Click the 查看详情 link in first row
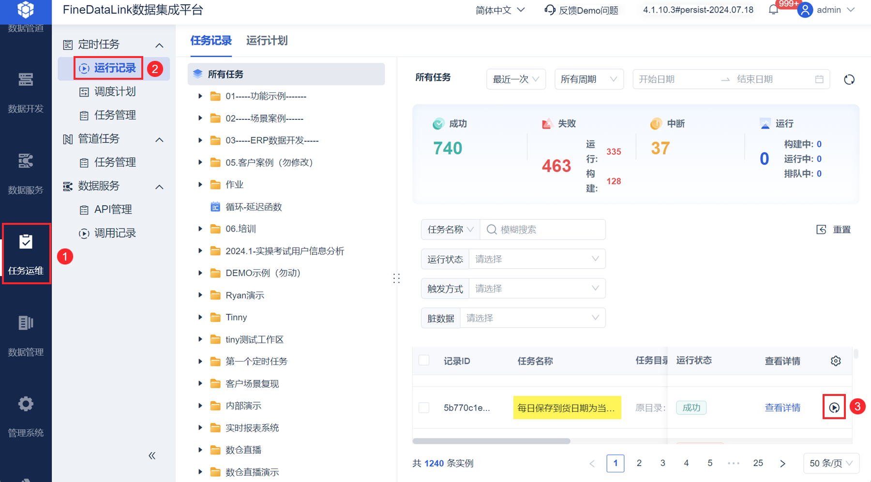Image resolution: width=871 pixels, height=482 pixels. coord(782,408)
